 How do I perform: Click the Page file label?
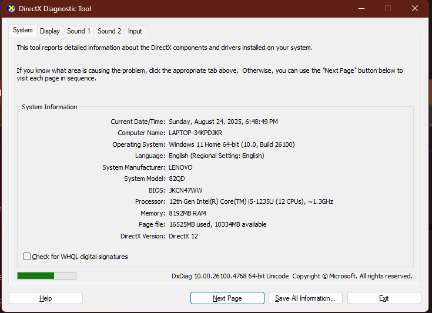coord(152,224)
